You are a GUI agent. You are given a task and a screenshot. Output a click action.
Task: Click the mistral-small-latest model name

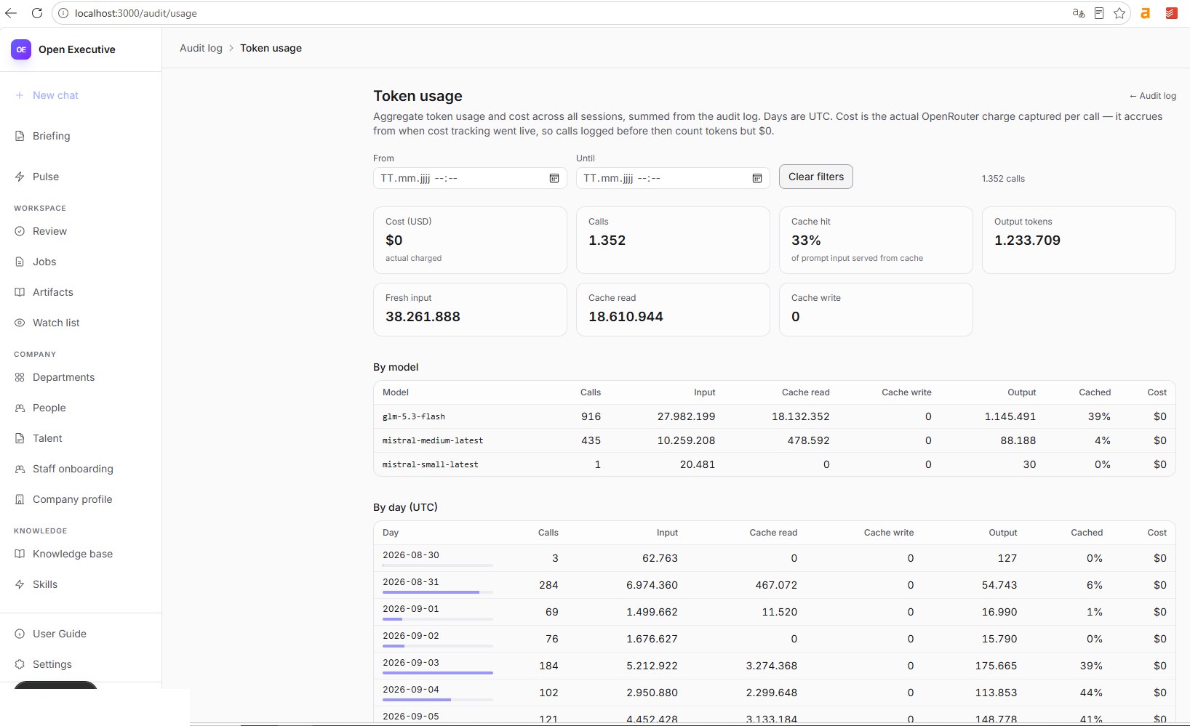(431, 464)
